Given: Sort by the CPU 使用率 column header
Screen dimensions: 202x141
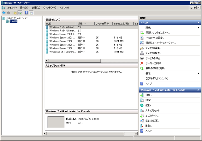Looking at the screenshot, I should pos(104,24).
